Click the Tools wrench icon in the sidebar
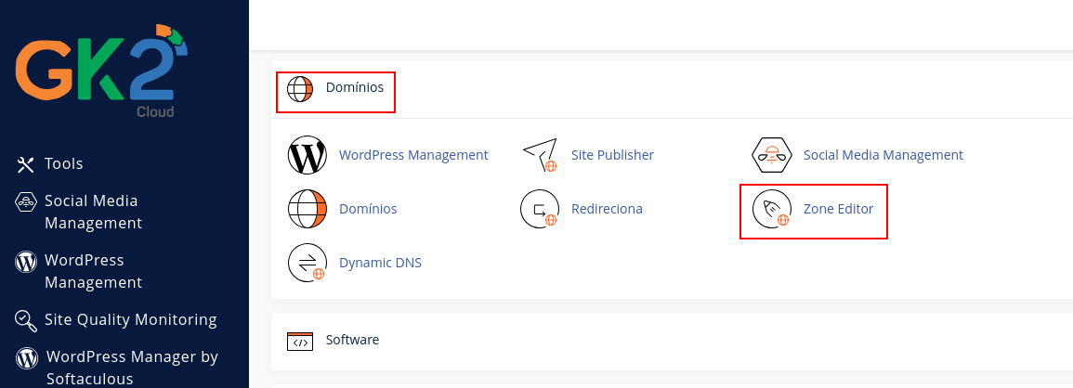The width and height of the screenshot is (1073, 388). [25, 164]
